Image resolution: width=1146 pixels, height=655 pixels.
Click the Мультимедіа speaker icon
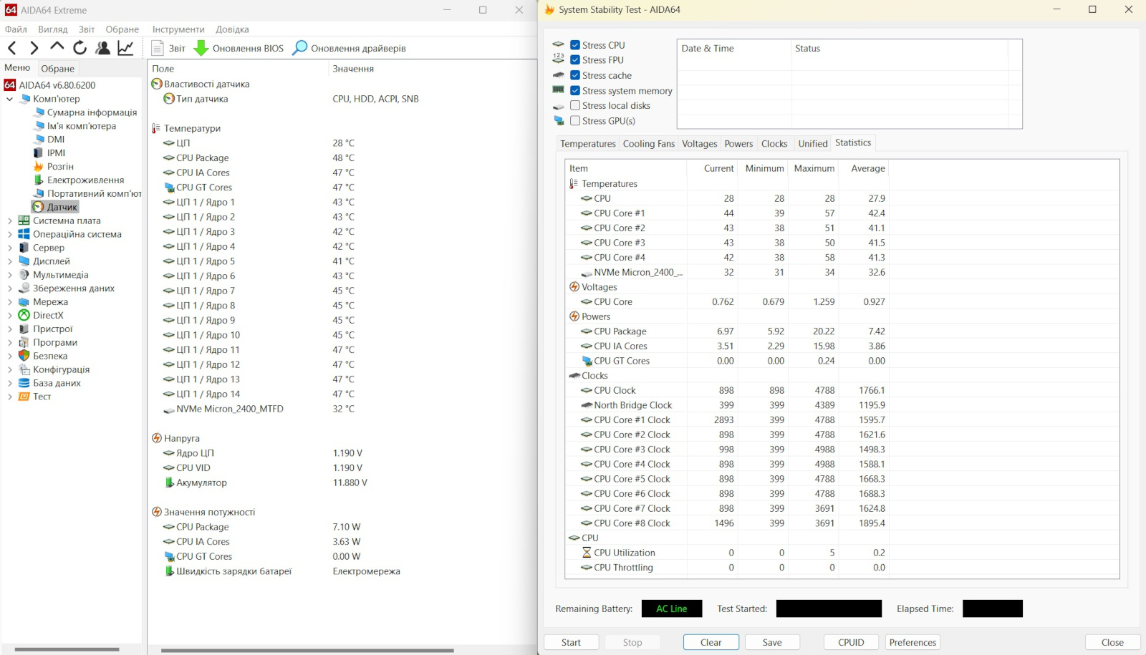pos(24,275)
